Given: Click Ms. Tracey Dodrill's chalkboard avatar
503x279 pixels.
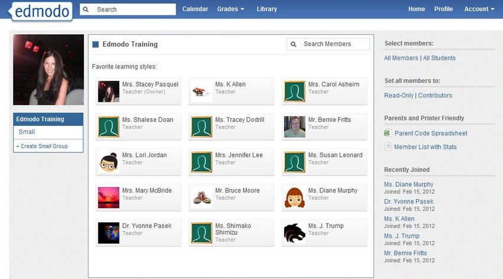Looking at the screenshot, I should pyautogui.click(x=201, y=127).
